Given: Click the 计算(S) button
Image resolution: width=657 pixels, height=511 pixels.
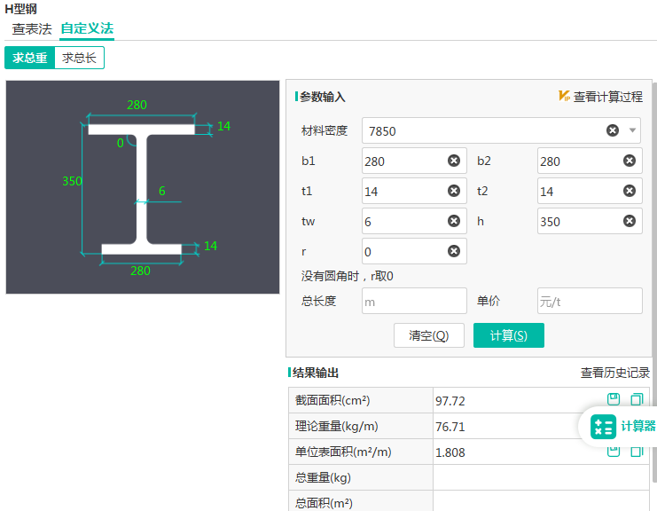Looking at the screenshot, I should [509, 335].
